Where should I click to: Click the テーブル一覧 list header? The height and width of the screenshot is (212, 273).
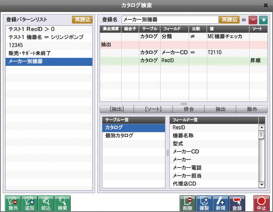[134, 120]
